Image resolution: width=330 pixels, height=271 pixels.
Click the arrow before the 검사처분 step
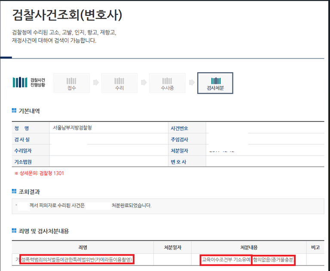(x=191, y=82)
